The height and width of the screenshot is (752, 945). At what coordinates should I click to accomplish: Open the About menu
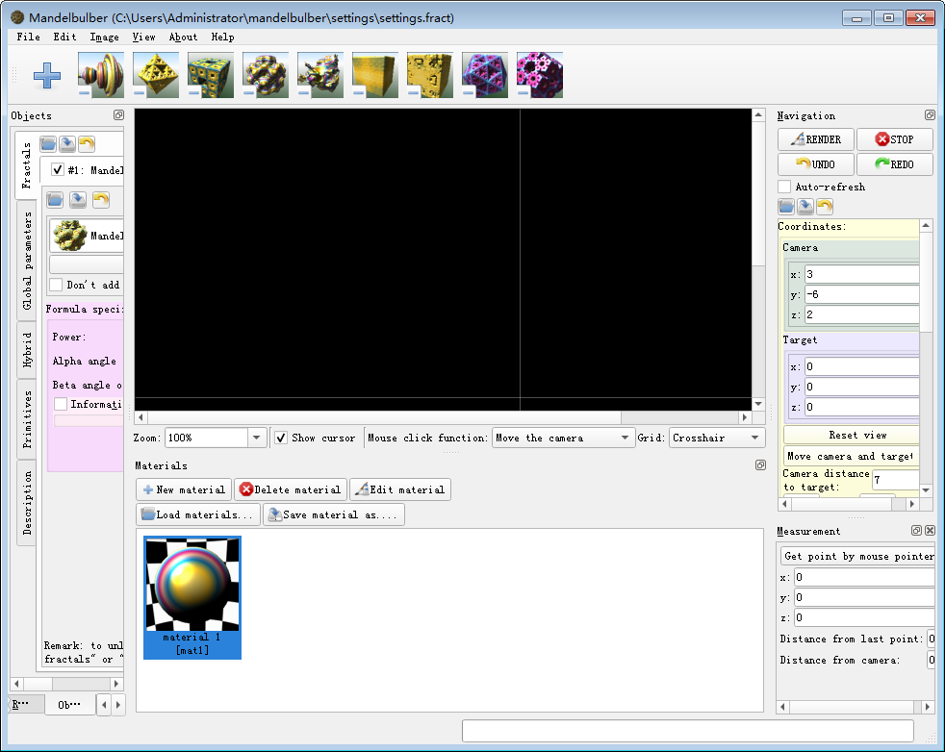183,37
